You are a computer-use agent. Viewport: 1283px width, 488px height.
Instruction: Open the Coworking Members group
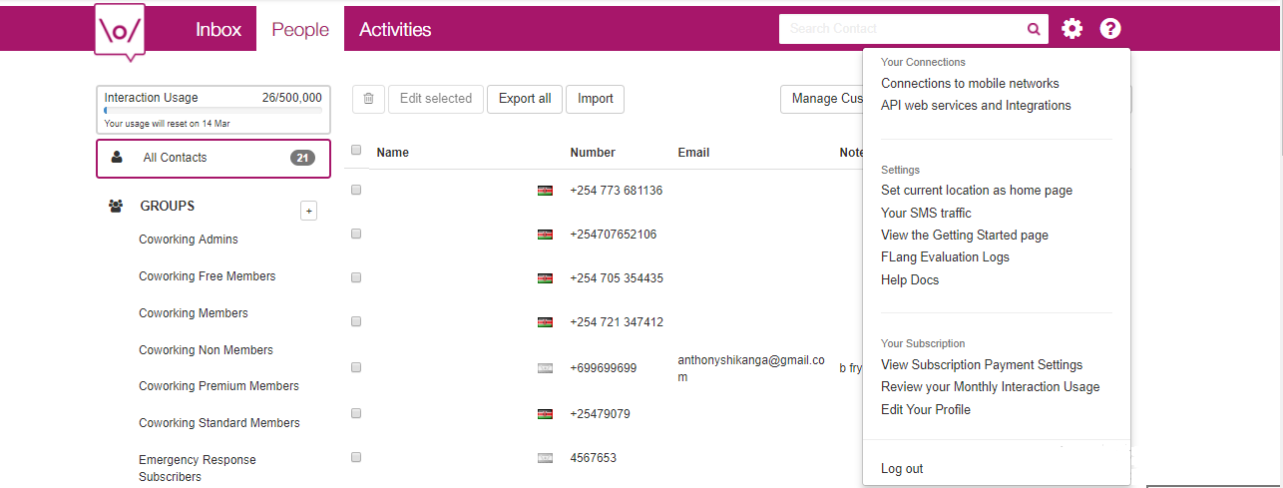click(x=194, y=313)
